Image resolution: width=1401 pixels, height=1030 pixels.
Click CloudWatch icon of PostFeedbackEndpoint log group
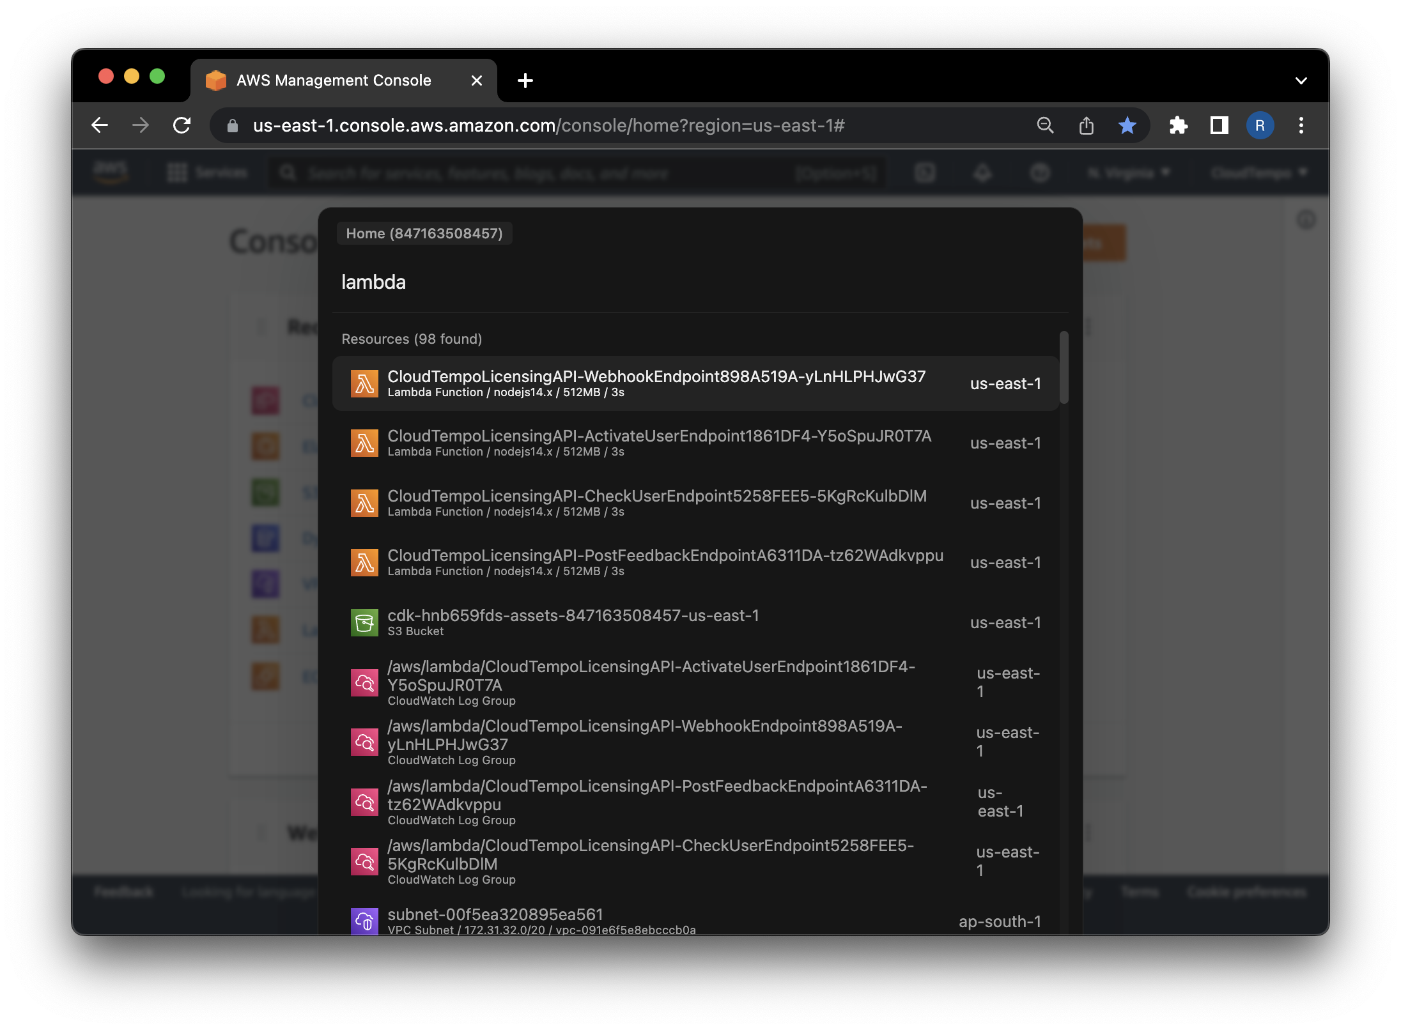pos(364,802)
